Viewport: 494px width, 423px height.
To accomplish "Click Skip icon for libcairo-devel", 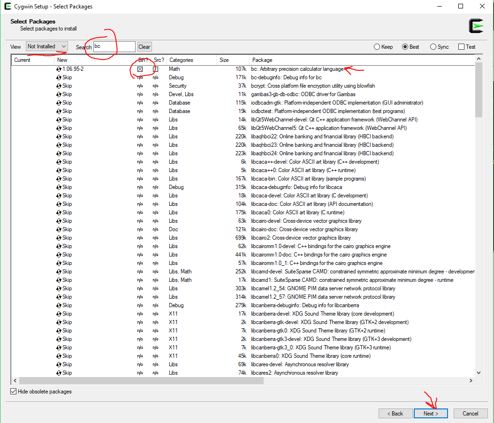I will 59,221.
